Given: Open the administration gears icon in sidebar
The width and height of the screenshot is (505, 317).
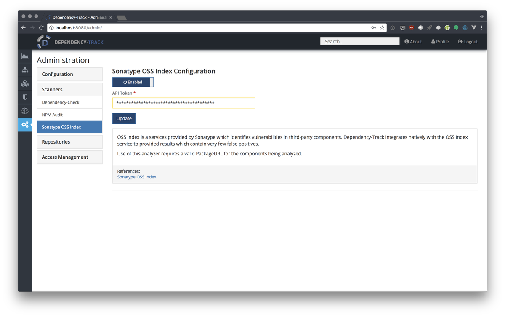Looking at the screenshot, I should (25, 125).
